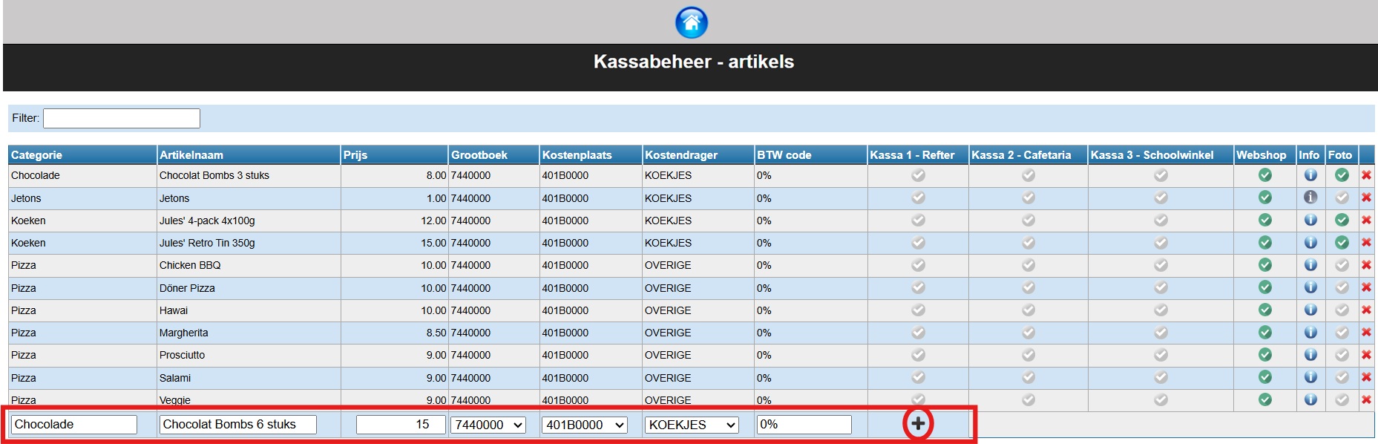The width and height of the screenshot is (1378, 444).
Task: Toggle Kassa 1 - Refter for Chicken BBQ
Action: click(x=918, y=265)
